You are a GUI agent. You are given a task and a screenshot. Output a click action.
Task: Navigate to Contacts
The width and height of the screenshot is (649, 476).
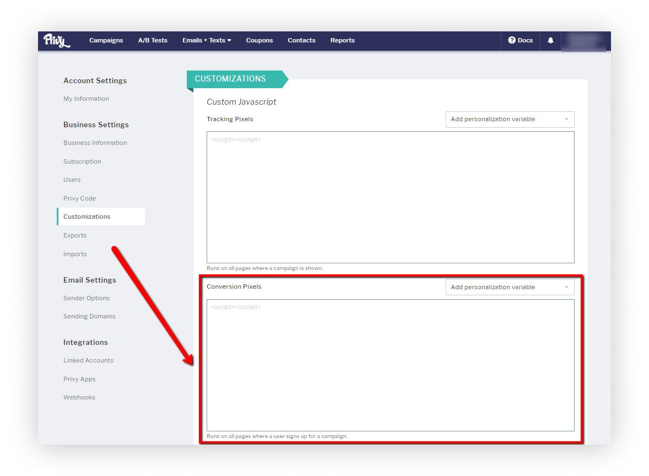pyautogui.click(x=302, y=41)
